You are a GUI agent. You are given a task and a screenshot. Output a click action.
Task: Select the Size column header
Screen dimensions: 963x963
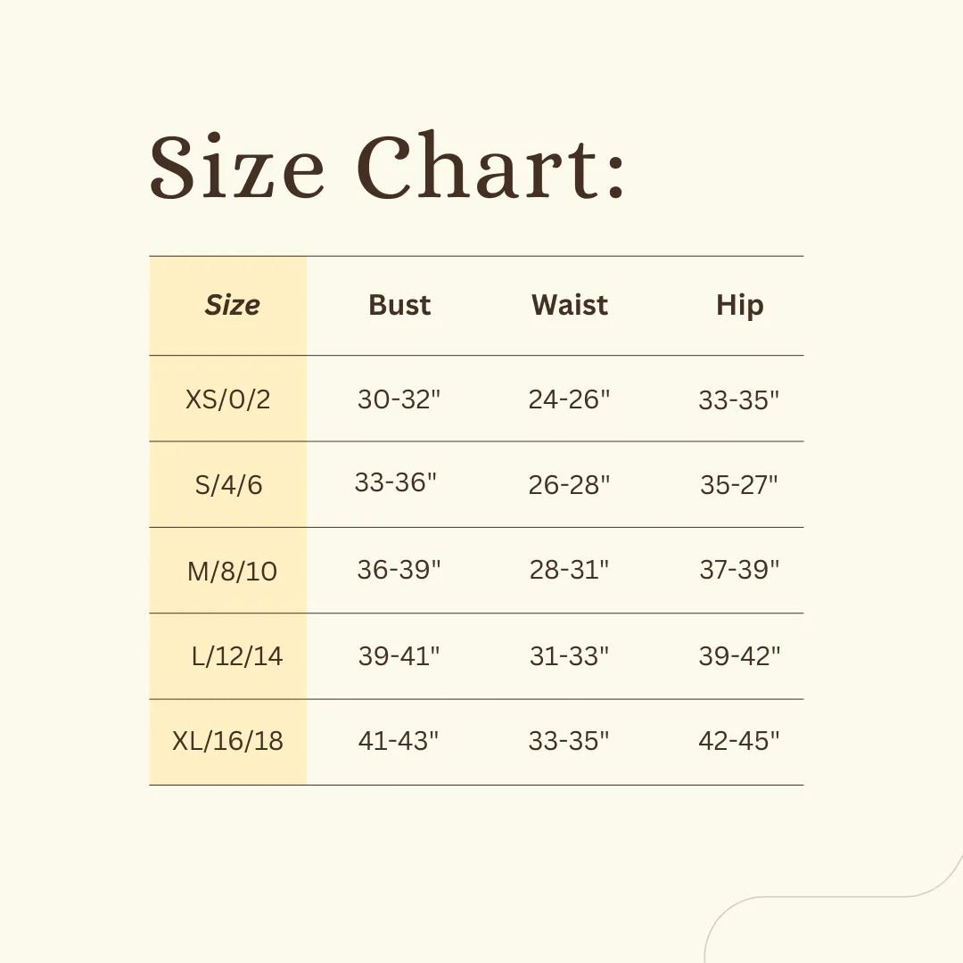(232, 305)
